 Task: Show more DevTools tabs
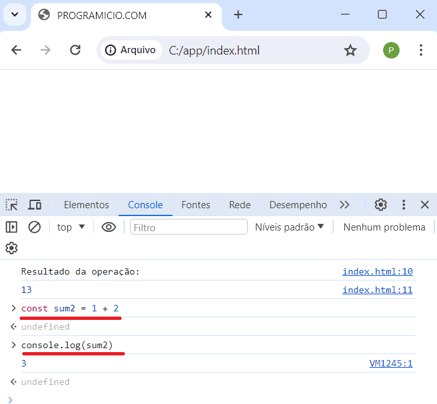click(x=344, y=205)
